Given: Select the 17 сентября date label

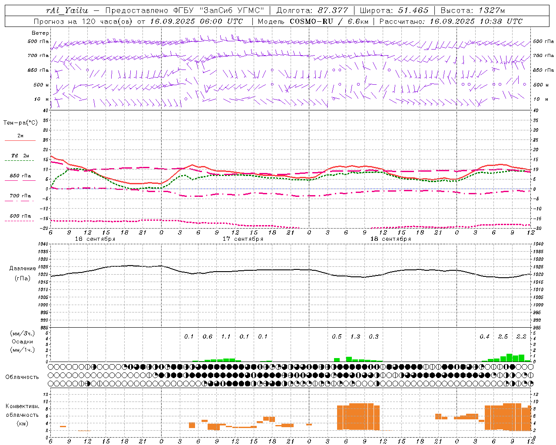Looking at the screenshot, I should [243, 239].
